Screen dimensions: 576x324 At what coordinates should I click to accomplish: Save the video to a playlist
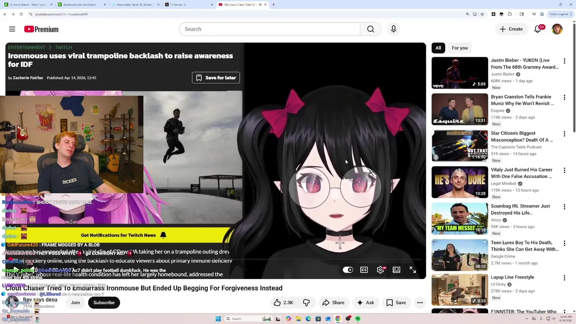click(396, 302)
